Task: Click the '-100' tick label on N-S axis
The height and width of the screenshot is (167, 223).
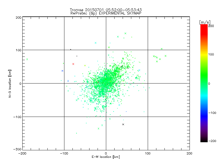Action: pyautogui.click(x=17, y=117)
